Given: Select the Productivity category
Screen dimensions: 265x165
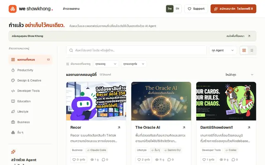Looking at the screenshot, I should (x=30, y=70).
